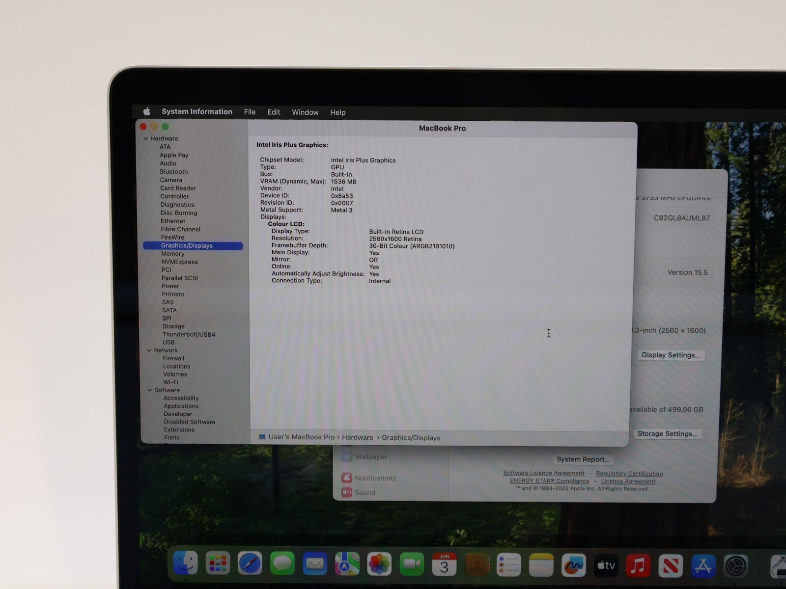Viewport: 786px width, 589px height.
Task: Collapse the Hardware section in the sidebar
Action: 145,138
